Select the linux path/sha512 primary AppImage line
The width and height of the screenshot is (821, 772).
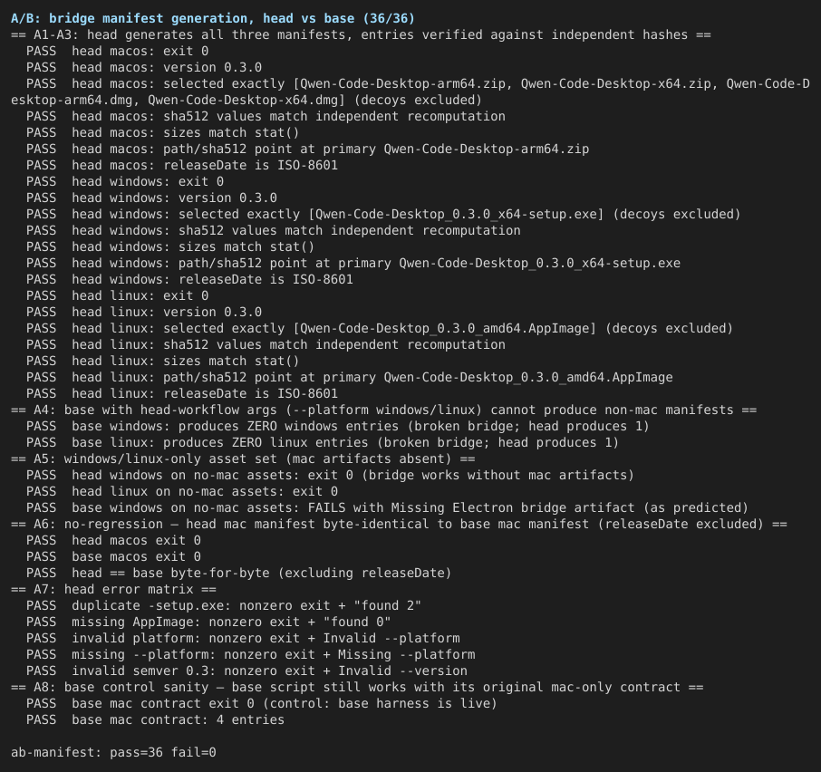tap(349, 377)
